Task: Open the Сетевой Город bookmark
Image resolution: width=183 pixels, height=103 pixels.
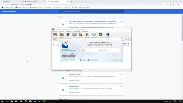Action: tap(22, 7)
